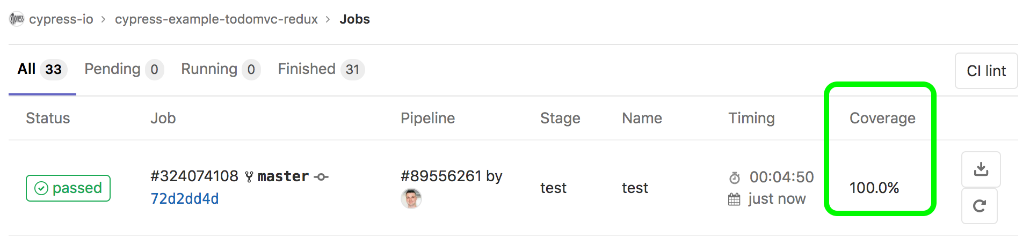Click the stopwatch duration icon
This screenshot has height=237, width=1030.
coord(734,177)
